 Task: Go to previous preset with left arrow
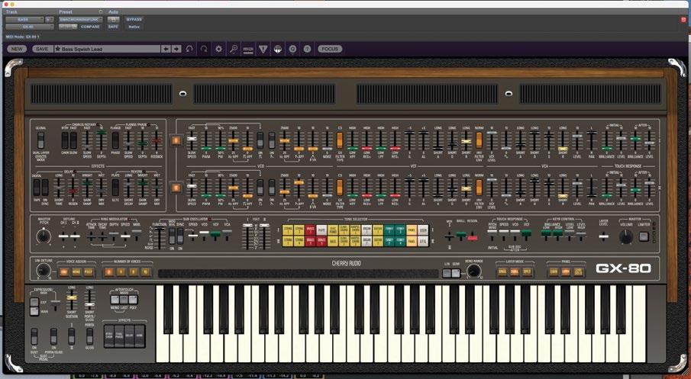[166, 49]
